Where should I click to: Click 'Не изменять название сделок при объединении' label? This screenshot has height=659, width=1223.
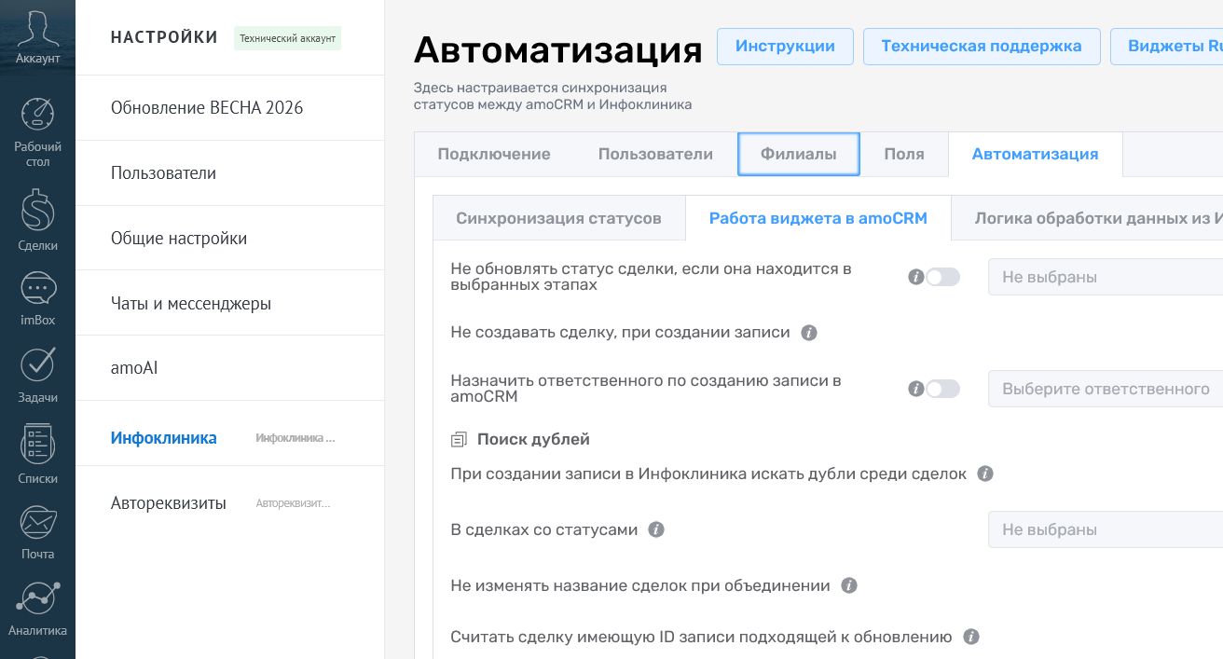[639, 585]
